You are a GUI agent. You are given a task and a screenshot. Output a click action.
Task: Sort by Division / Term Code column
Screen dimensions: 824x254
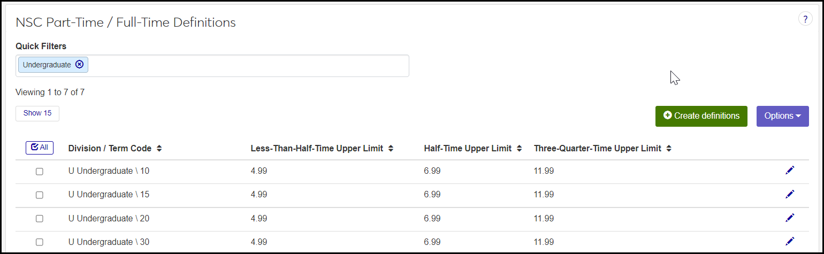coord(159,149)
